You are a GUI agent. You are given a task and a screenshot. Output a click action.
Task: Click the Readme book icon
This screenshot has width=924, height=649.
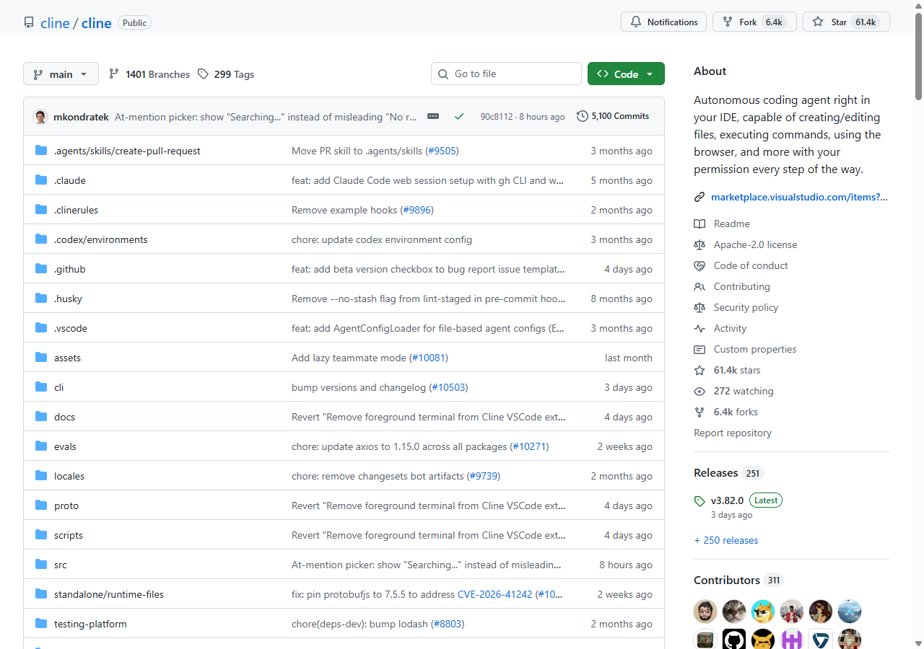(699, 224)
